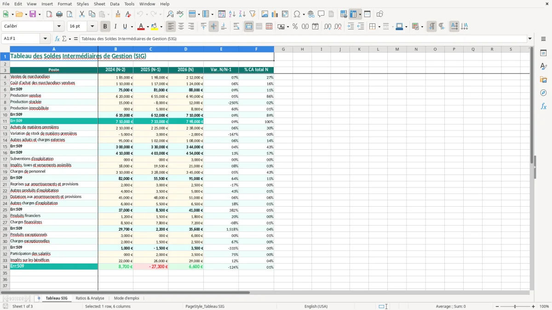
Task: Click the AutoFilter funnel icon
Action: coord(252,14)
